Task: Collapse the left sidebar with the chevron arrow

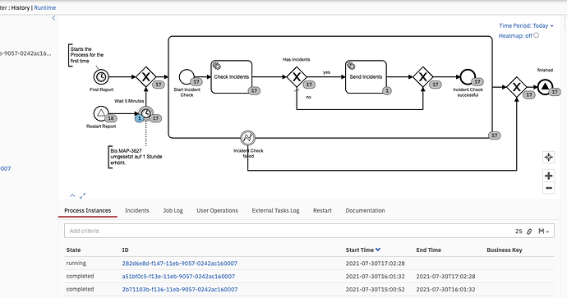Action: (x=53, y=18)
